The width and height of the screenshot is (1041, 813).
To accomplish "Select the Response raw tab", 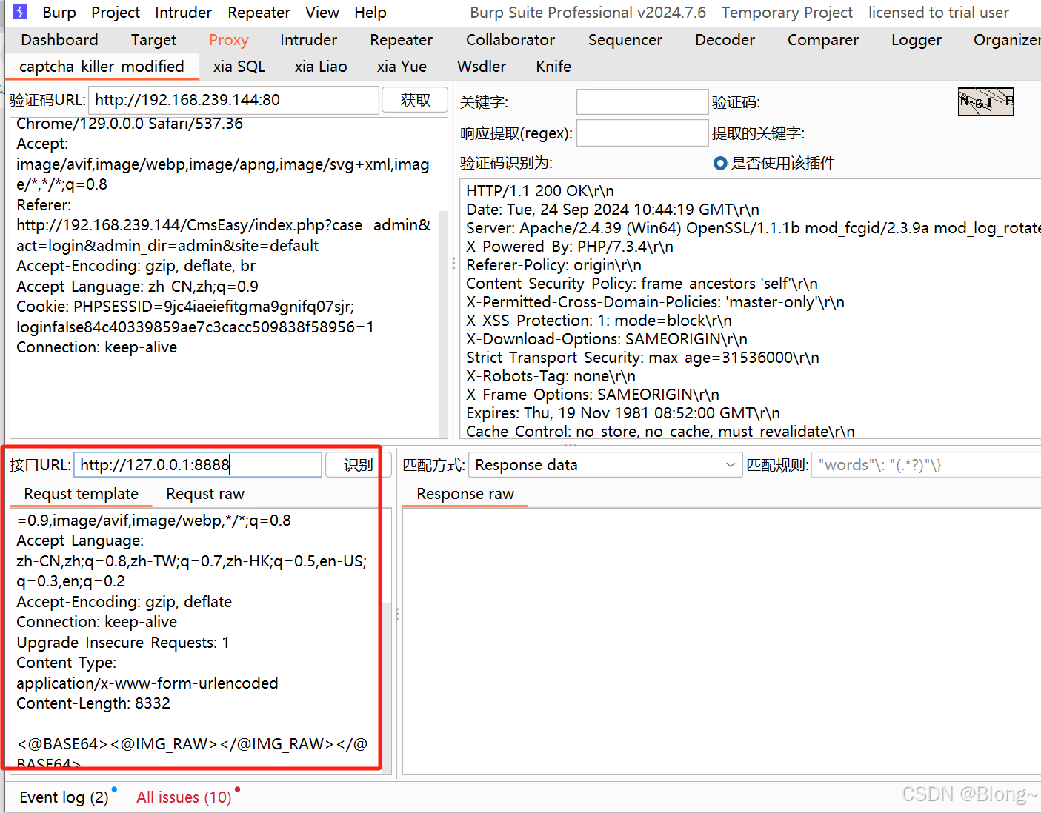I will [x=465, y=494].
